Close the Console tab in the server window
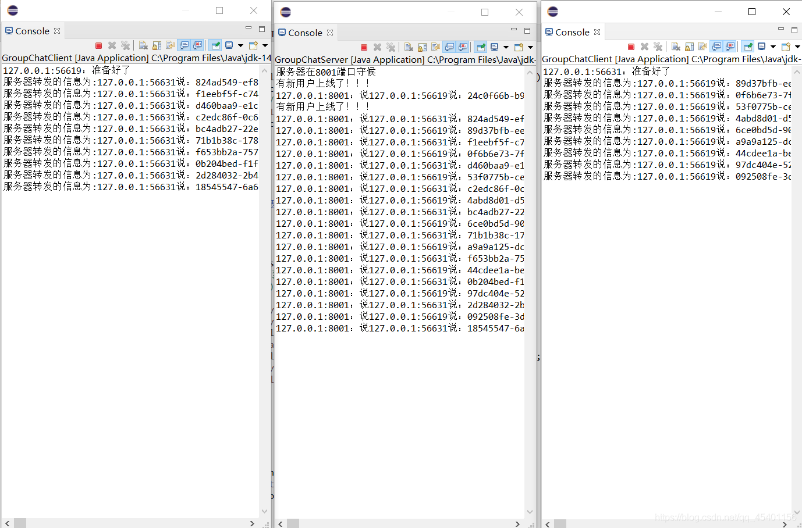 (x=330, y=33)
